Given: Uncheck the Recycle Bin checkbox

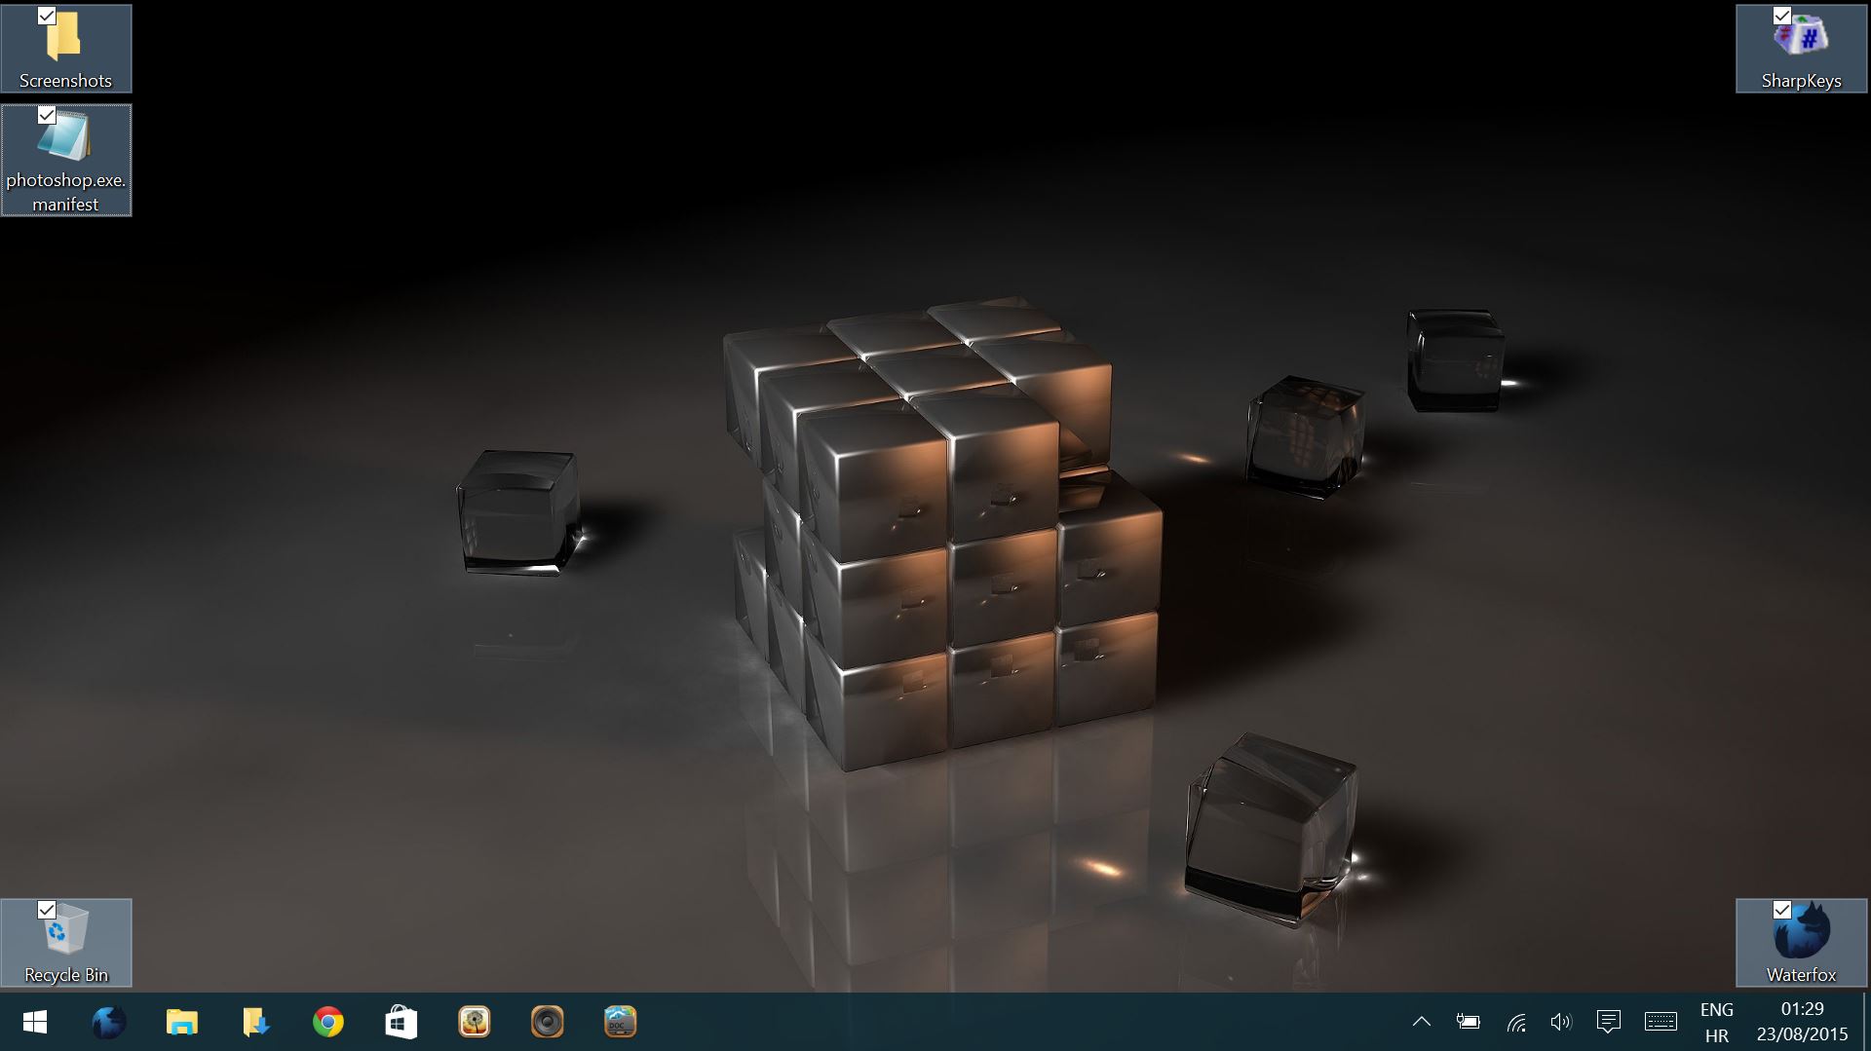Looking at the screenshot, I should coord(47,910).
